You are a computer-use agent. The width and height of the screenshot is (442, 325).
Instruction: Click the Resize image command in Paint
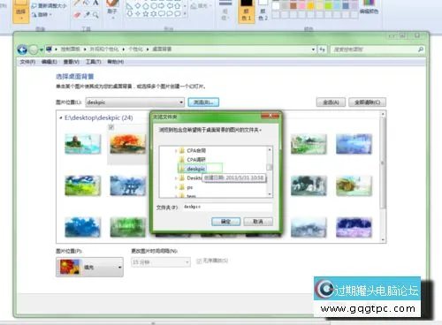tap(50, 6)
